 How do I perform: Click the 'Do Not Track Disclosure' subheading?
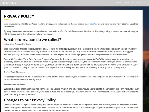tap(14, 72)
